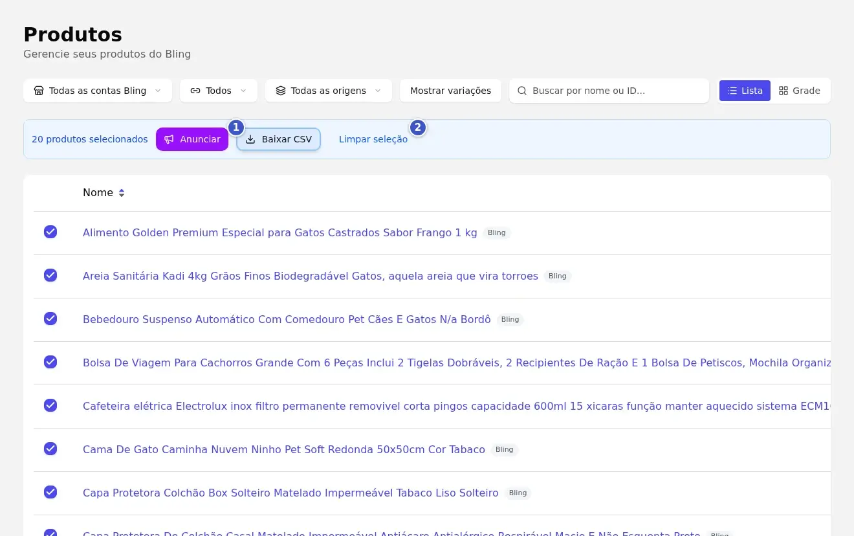854x536 pixels.
Task: Uncheck Alimento Golden Premium Especial product
Action: tap(50, 232)
